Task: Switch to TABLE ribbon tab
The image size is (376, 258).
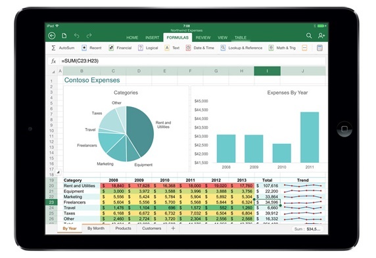Action: pos(241,37)
